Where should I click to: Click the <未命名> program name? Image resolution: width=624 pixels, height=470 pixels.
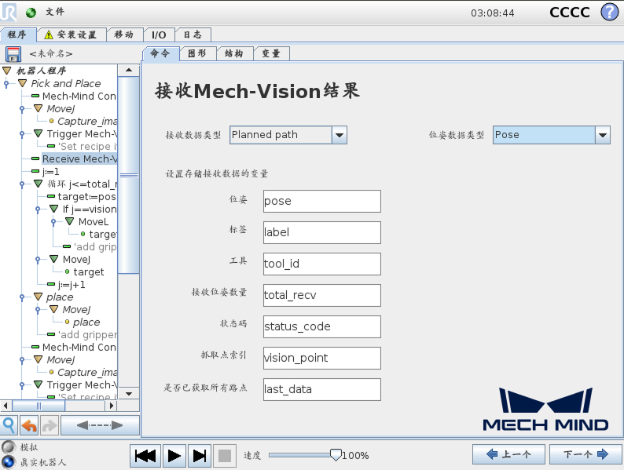click(x=50, y=53)
